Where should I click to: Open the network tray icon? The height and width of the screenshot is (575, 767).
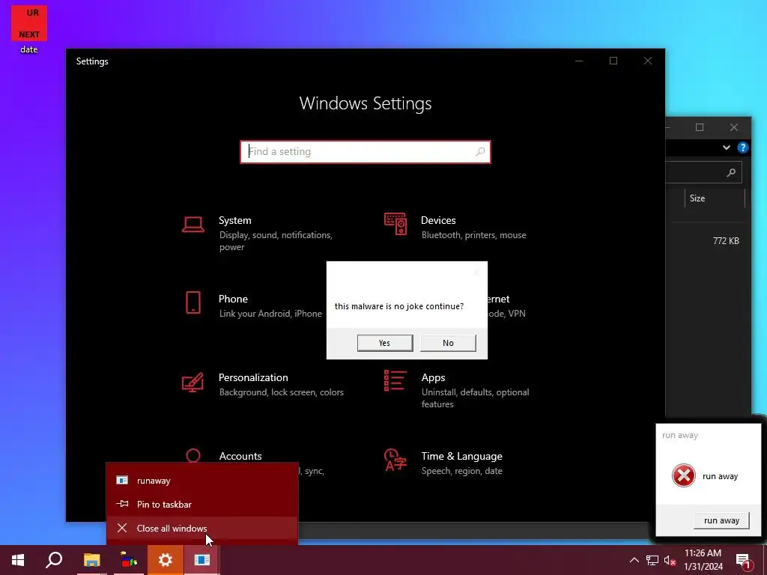pos(652,560)
